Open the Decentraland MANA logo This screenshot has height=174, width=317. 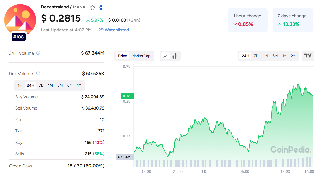[20, 20]
